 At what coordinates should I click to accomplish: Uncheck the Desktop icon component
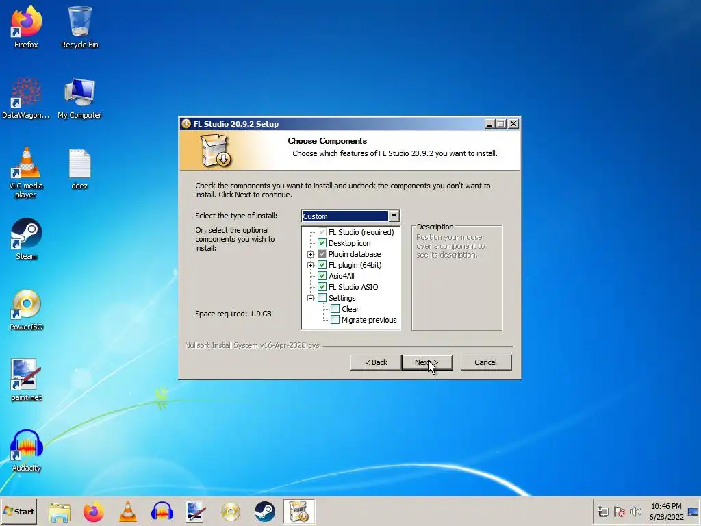pos(322,243)
